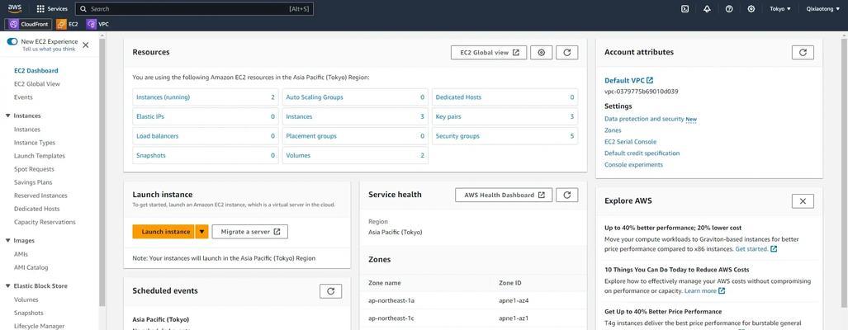The height and width of the screenshot is (330, 848).
Task: Open Elastic IPs resource link
Action: pyautogui.click(x=149, y=116)
